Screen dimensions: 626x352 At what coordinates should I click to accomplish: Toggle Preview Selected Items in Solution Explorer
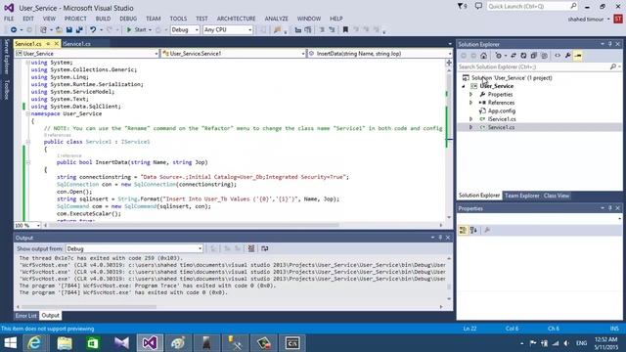point(578,56)
